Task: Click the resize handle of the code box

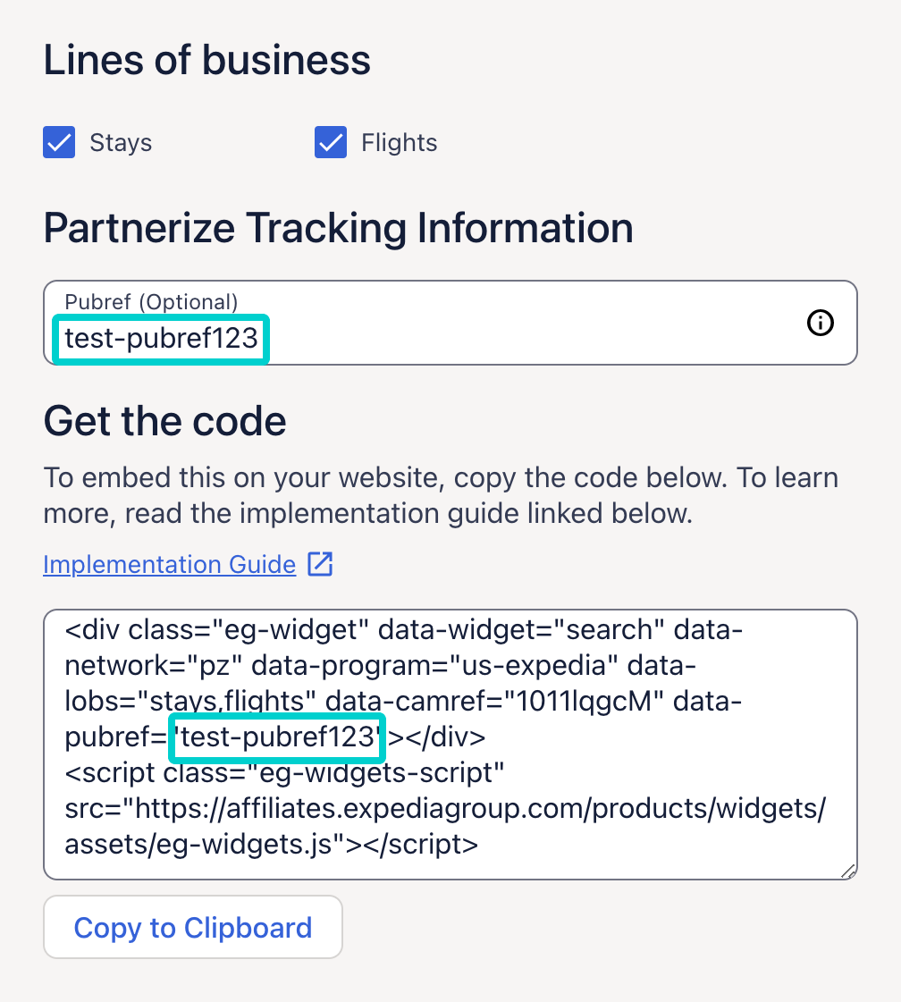Action: point(847,871)
